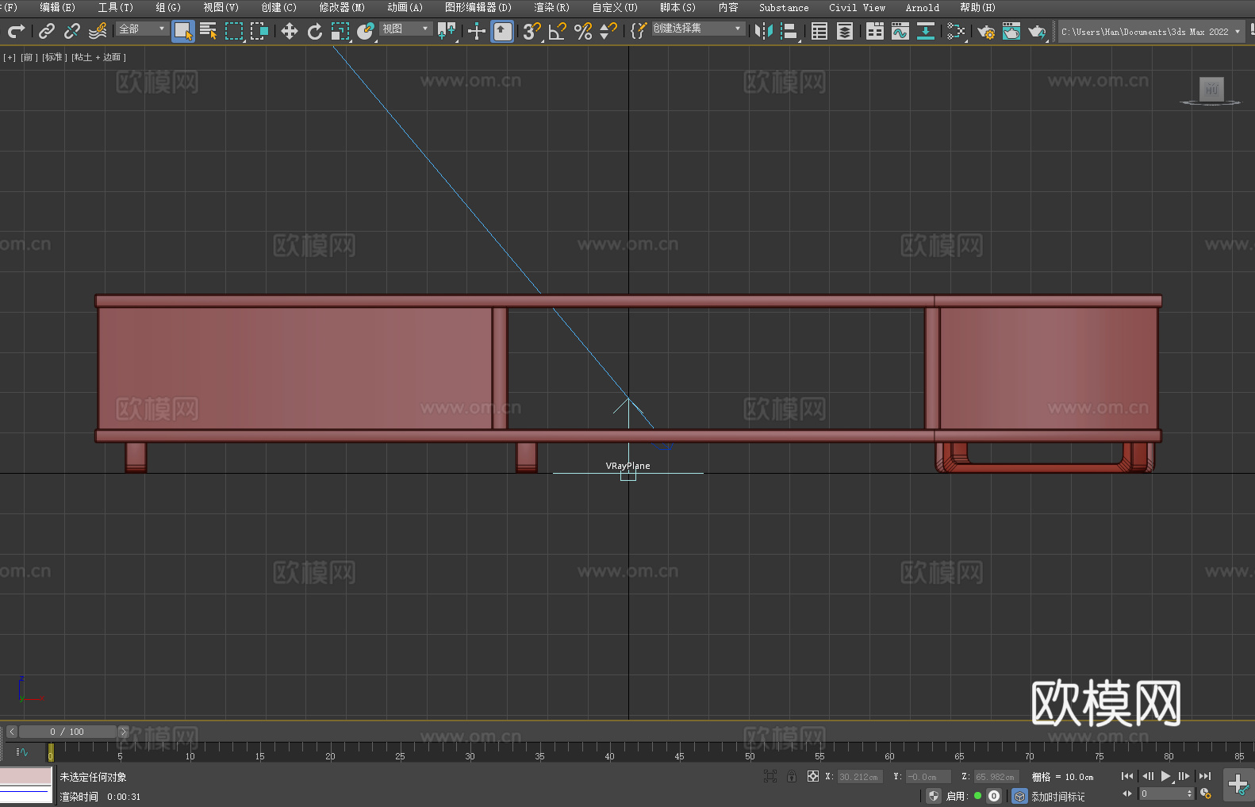Activate the Select and Place tool
Screen dimensions: 1255x807
click(x=366, y=31)
